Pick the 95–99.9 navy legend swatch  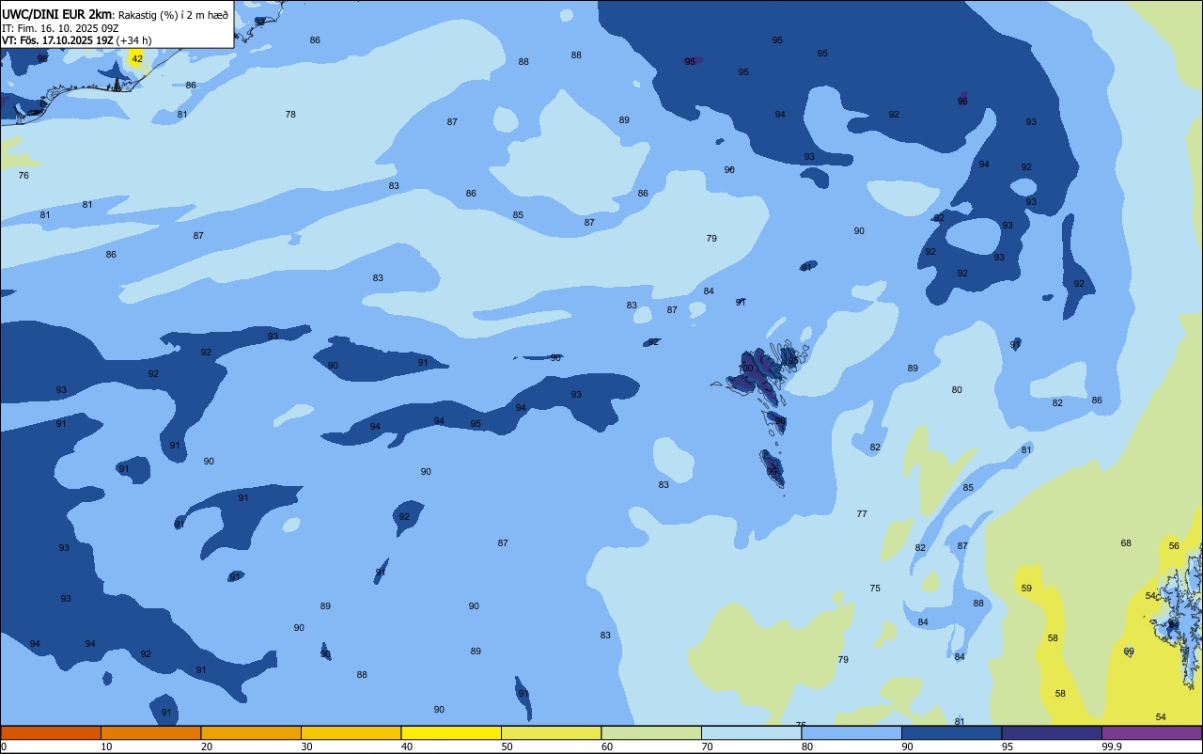[x=1052, y=732]
